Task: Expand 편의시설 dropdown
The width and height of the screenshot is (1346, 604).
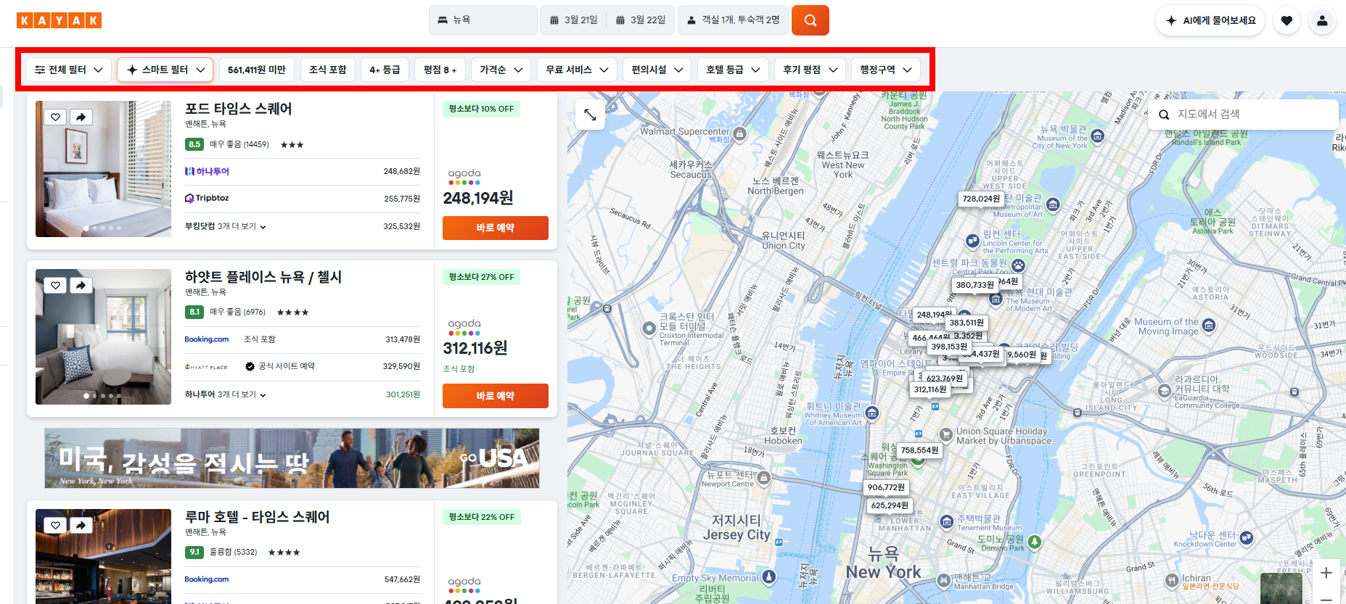Action: click(657, 70)
